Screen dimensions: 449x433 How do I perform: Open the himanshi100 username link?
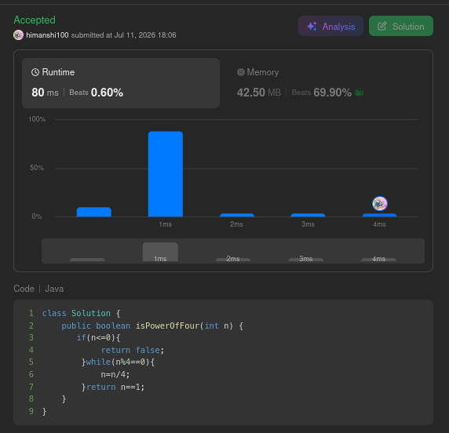coord(47,35)
